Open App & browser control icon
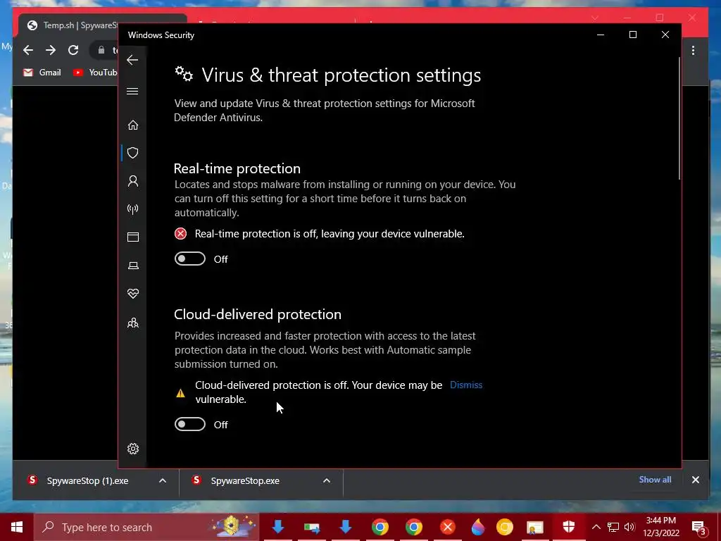This screenshot has width=721, height=541. click(133, 237)
